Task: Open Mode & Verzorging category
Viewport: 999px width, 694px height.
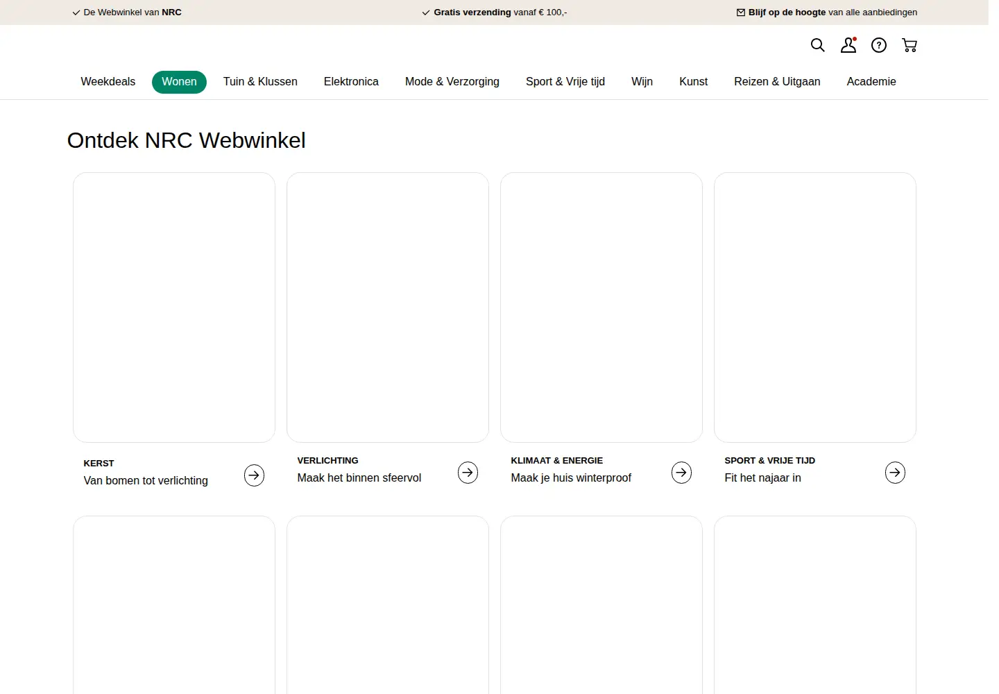Action: (452, 82)
